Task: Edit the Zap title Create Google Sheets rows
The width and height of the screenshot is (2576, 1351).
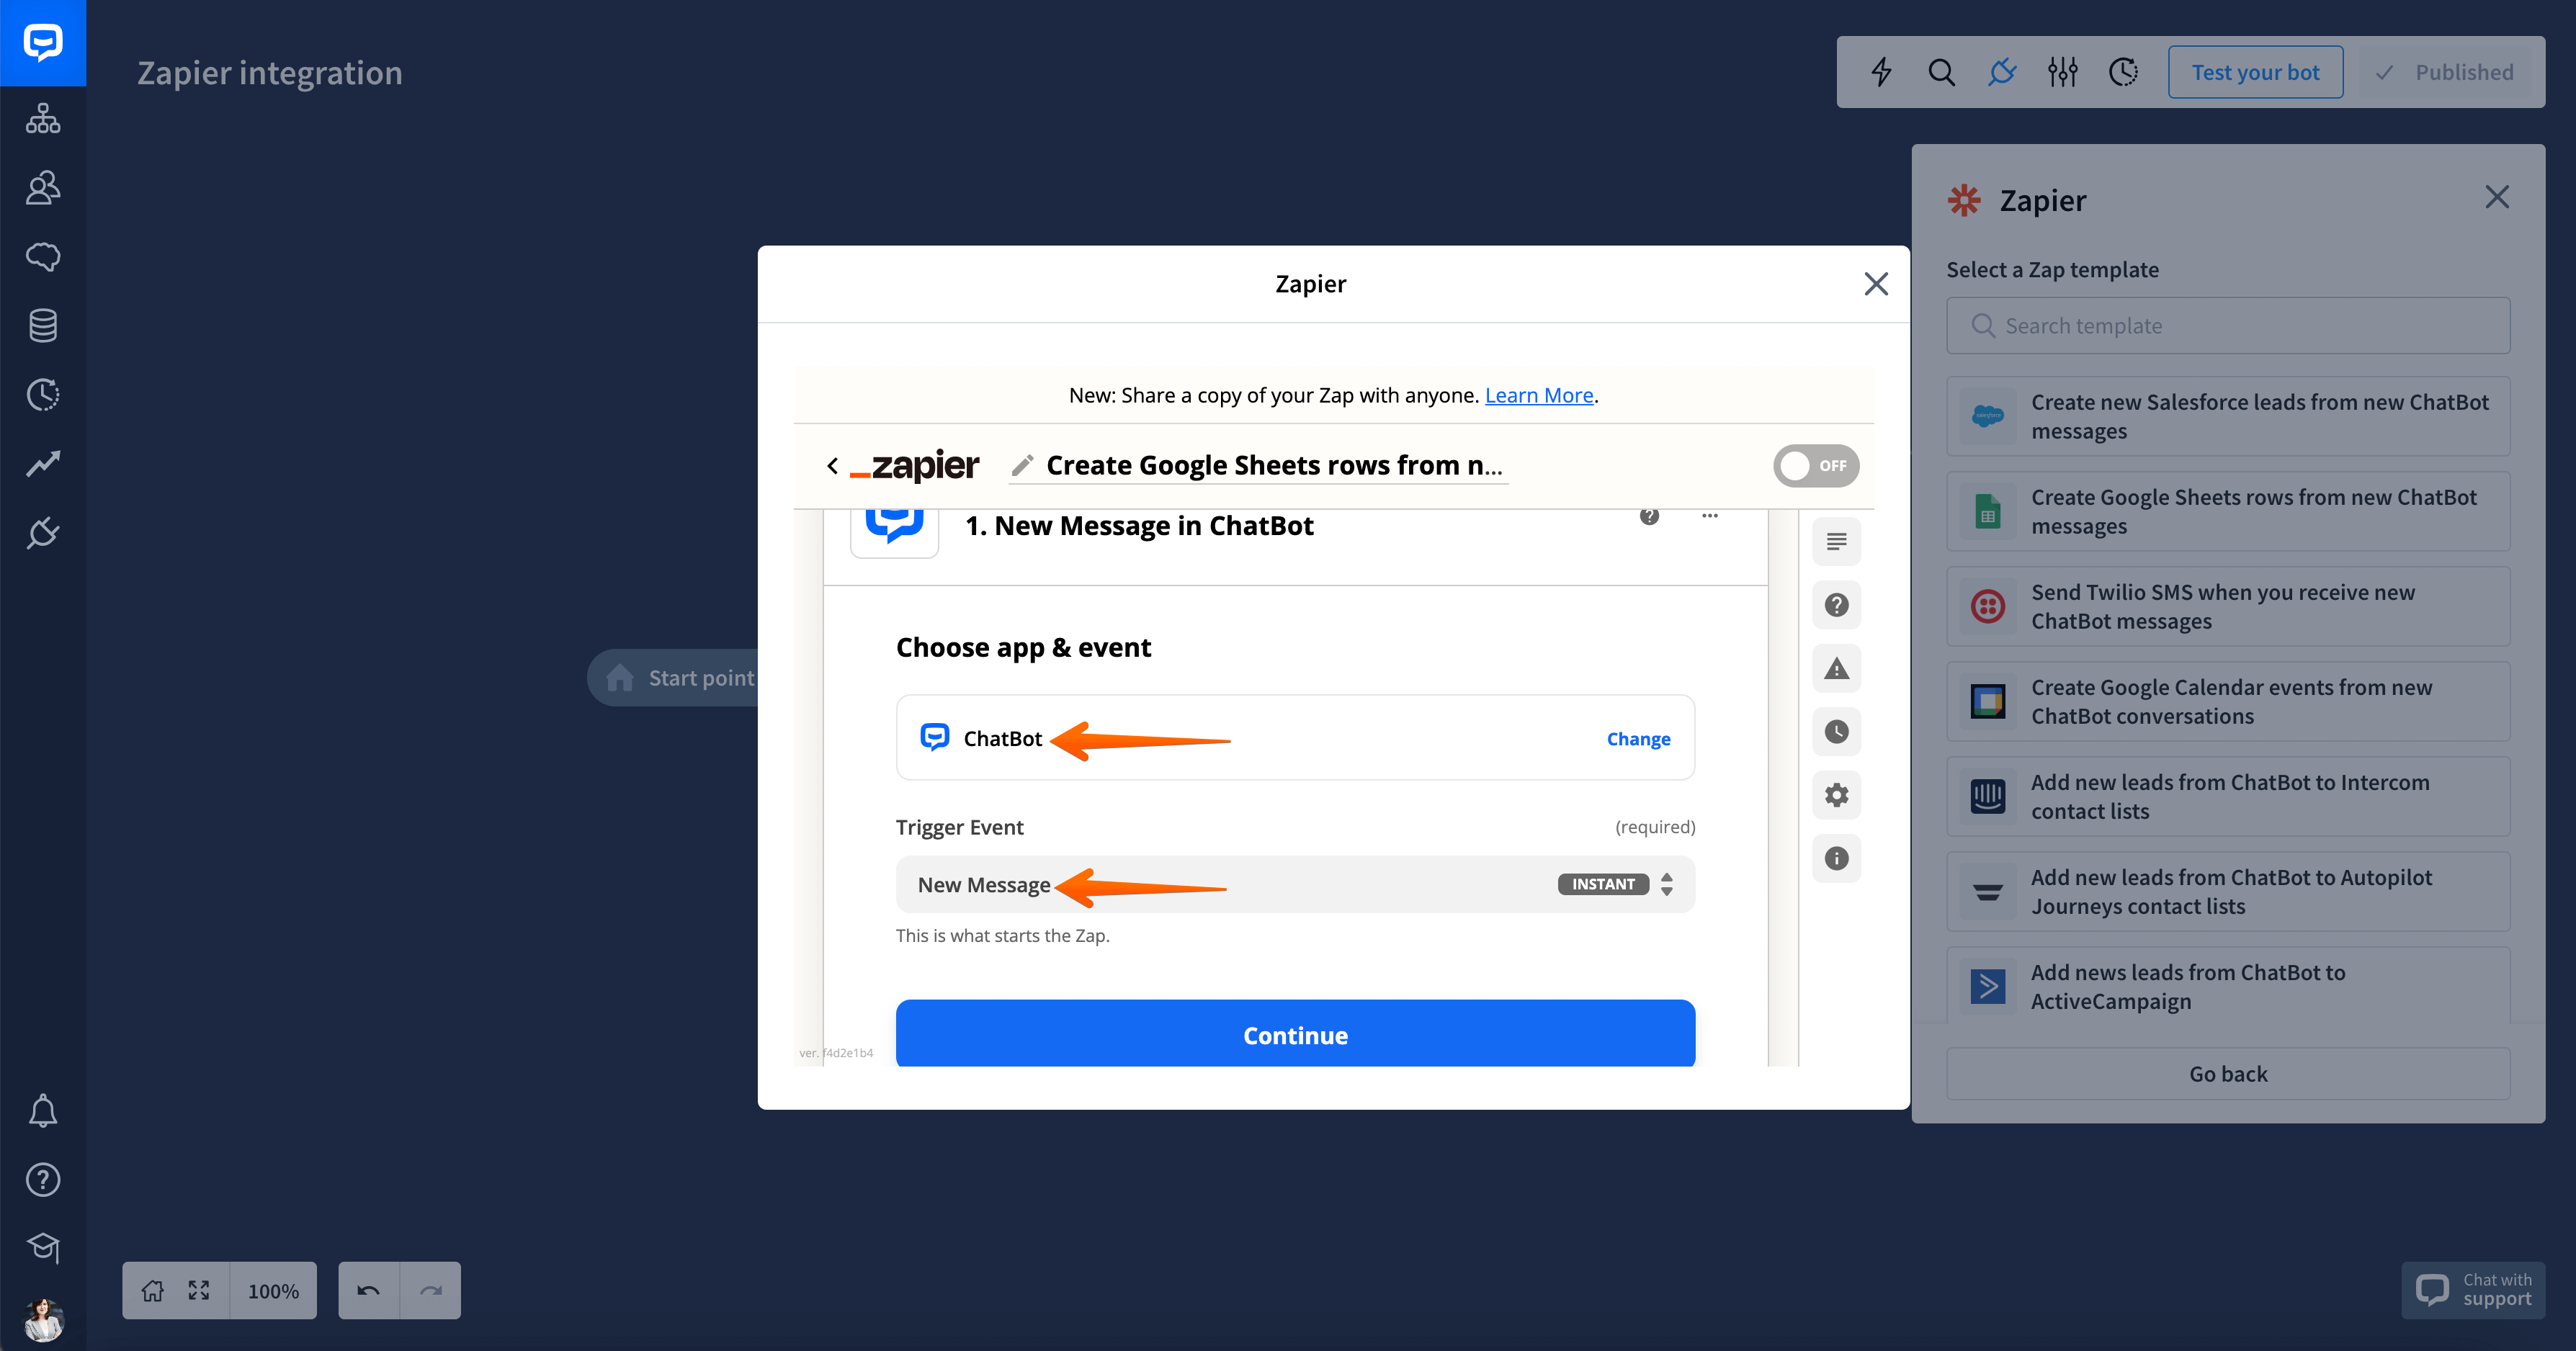Action: click(1273, 465)
